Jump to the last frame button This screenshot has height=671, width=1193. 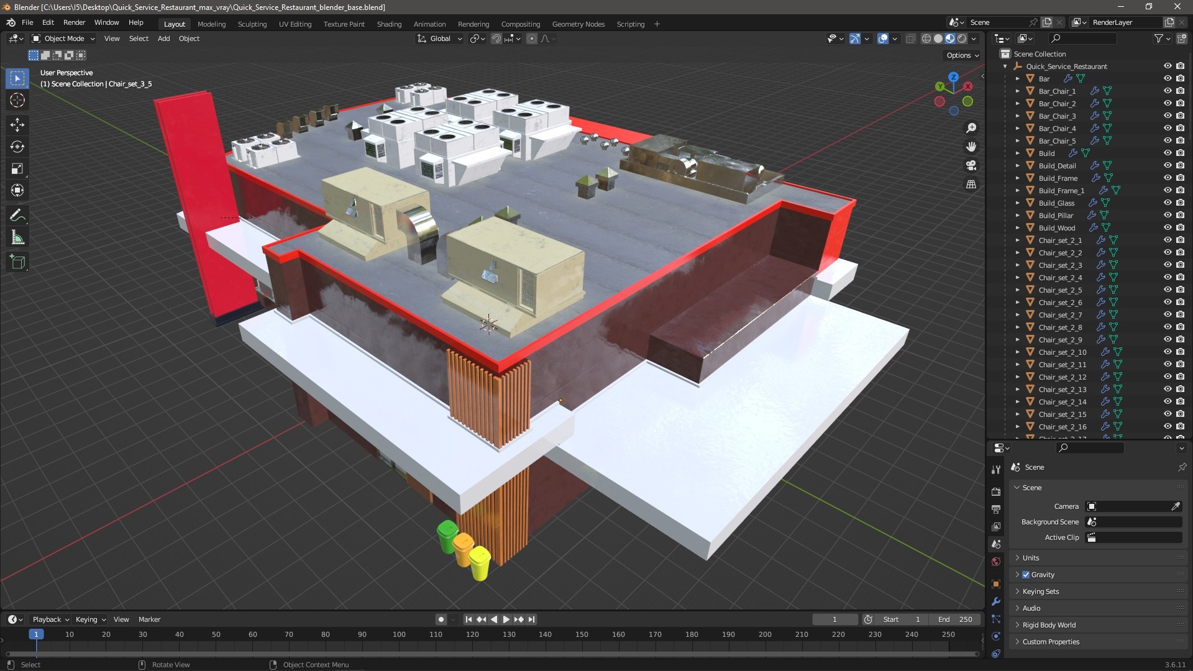(532, 619)
